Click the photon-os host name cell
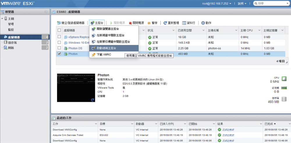 click(x=214, y=48)
